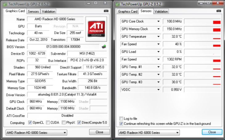
Task: Toggle the DirectCompute 5.0 checkbox
Action: (79, 122)
